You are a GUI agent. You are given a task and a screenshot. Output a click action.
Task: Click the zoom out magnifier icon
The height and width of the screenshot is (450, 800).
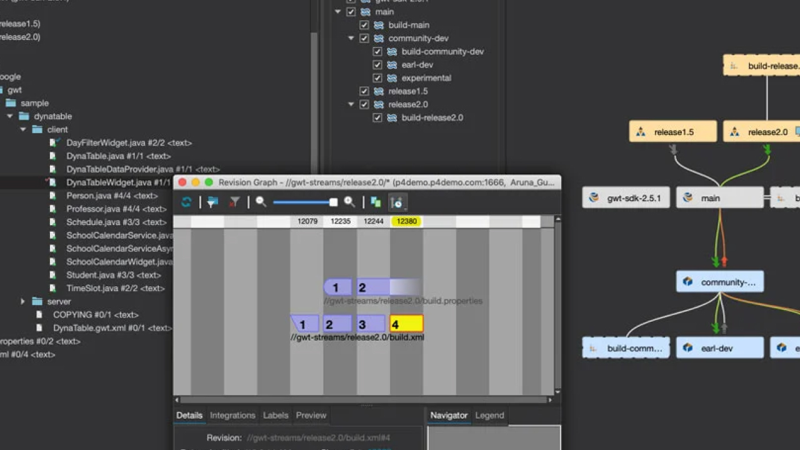pyautogui.click(x=261, y=202)
